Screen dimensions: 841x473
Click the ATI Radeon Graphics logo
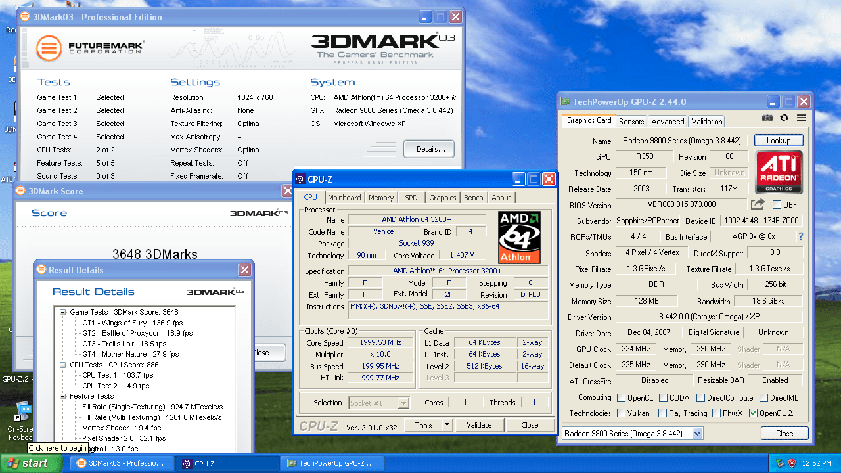point(779,173)
